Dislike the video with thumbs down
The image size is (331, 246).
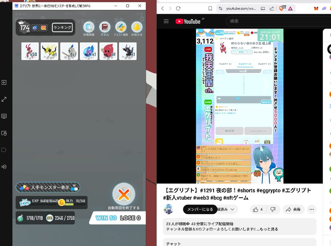273,209
